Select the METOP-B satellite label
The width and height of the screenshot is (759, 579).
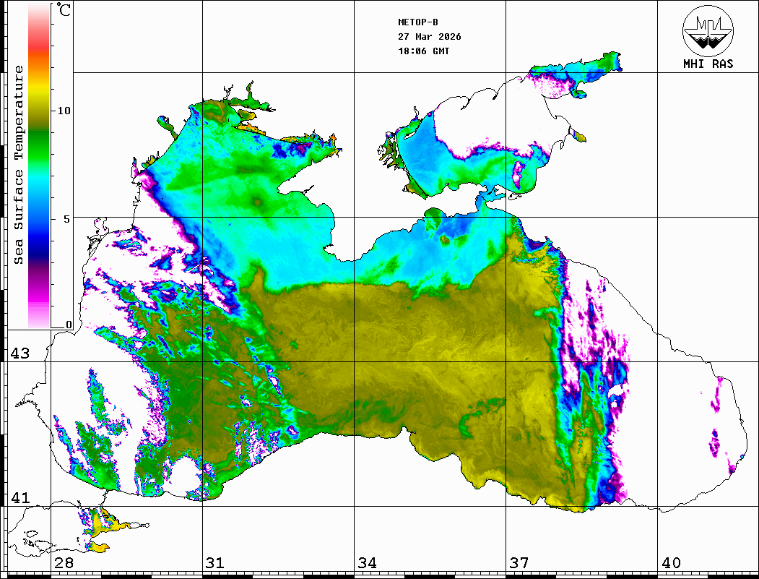[x=417, y=22]
